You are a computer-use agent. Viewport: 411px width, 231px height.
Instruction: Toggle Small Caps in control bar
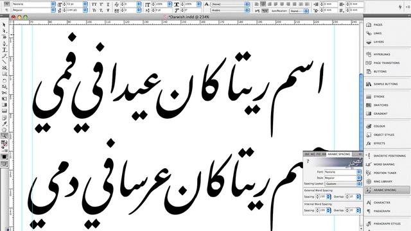tap(94, 10)
